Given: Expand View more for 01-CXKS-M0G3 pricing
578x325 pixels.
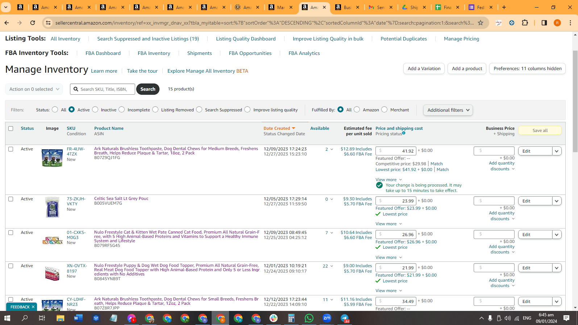Looking at the screenshot, I should coord(389,257).
